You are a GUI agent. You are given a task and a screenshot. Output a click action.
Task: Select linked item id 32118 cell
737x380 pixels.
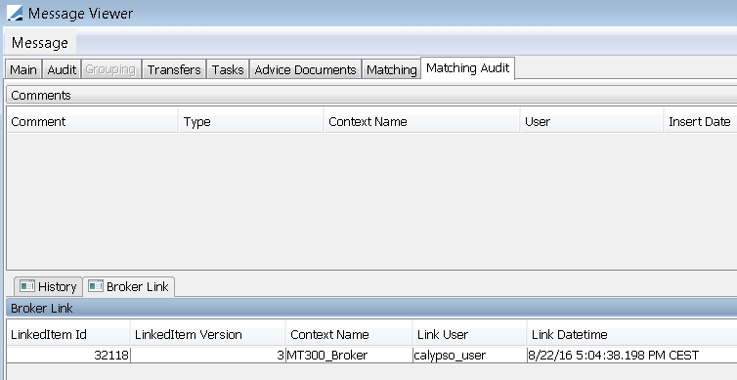click(68, 356)
